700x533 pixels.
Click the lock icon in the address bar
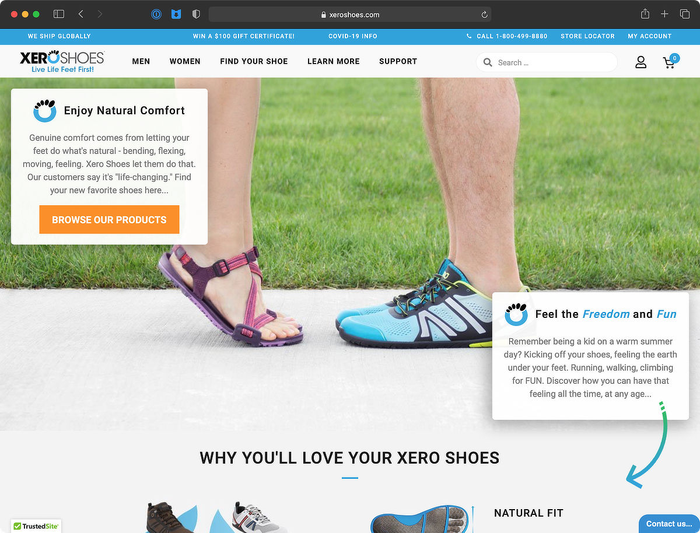click(x=324, y=15)
